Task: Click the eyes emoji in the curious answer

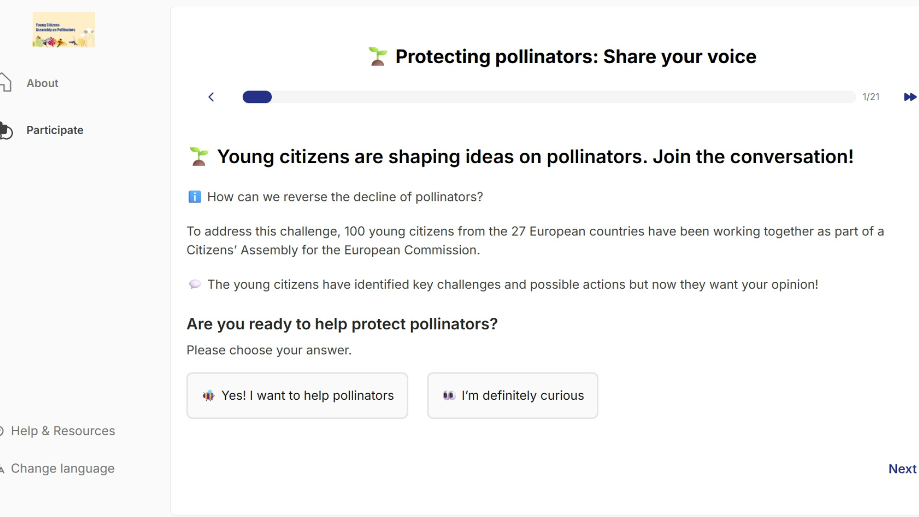Action: [449, 396]
